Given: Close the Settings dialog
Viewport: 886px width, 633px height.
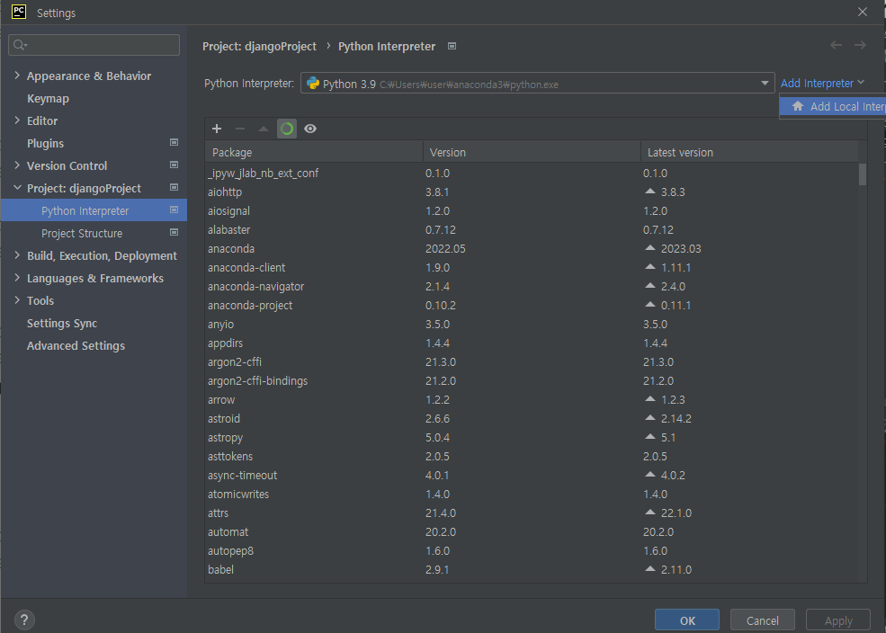Looking at the screenshot, I should coord(863,12).
